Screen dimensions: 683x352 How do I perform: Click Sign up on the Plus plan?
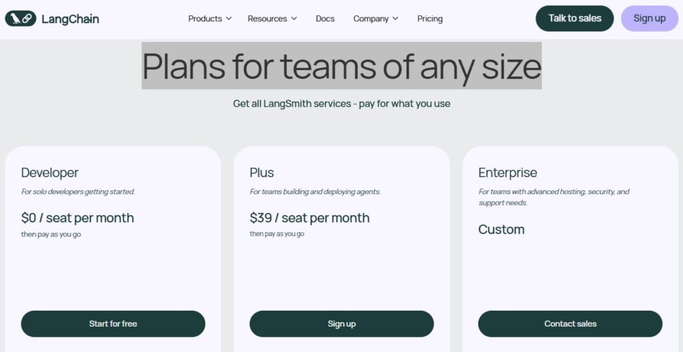pos(341,324)
